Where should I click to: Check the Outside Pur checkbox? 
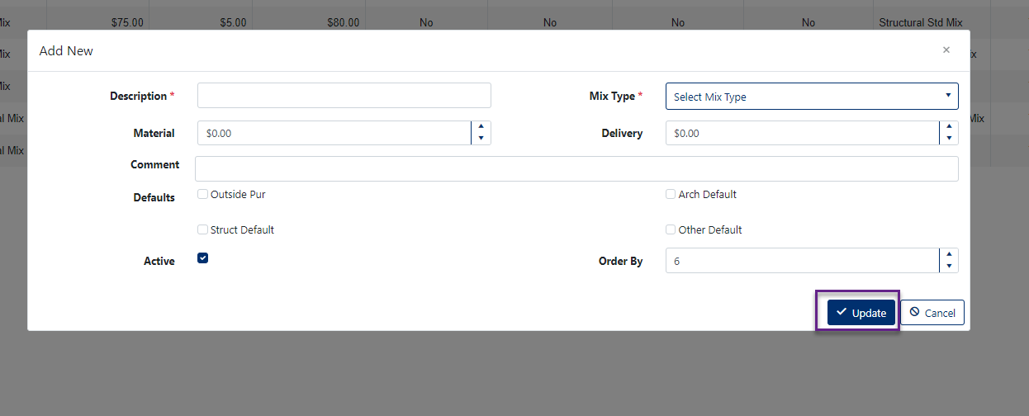[202, 195]
